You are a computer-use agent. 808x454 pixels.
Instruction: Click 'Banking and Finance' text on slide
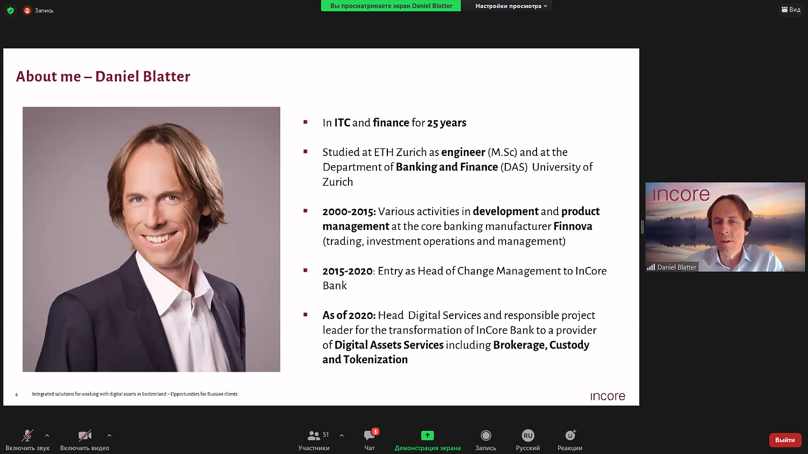point(447,167)
